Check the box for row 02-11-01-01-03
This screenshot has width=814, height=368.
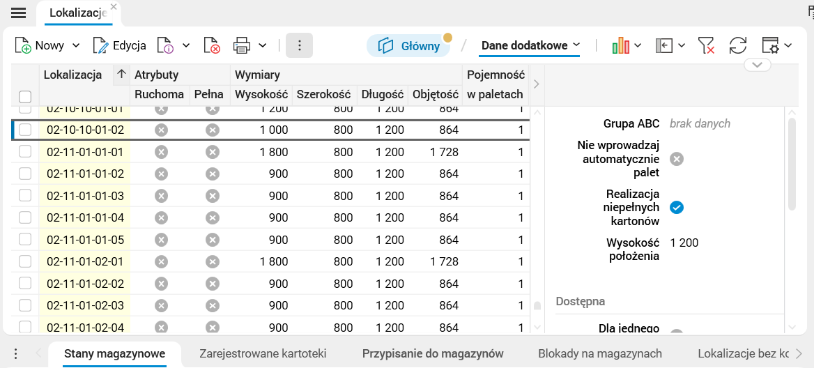point(25,196)
